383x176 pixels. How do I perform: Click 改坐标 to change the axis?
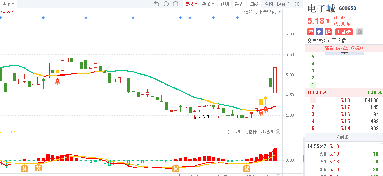[234, 132]
